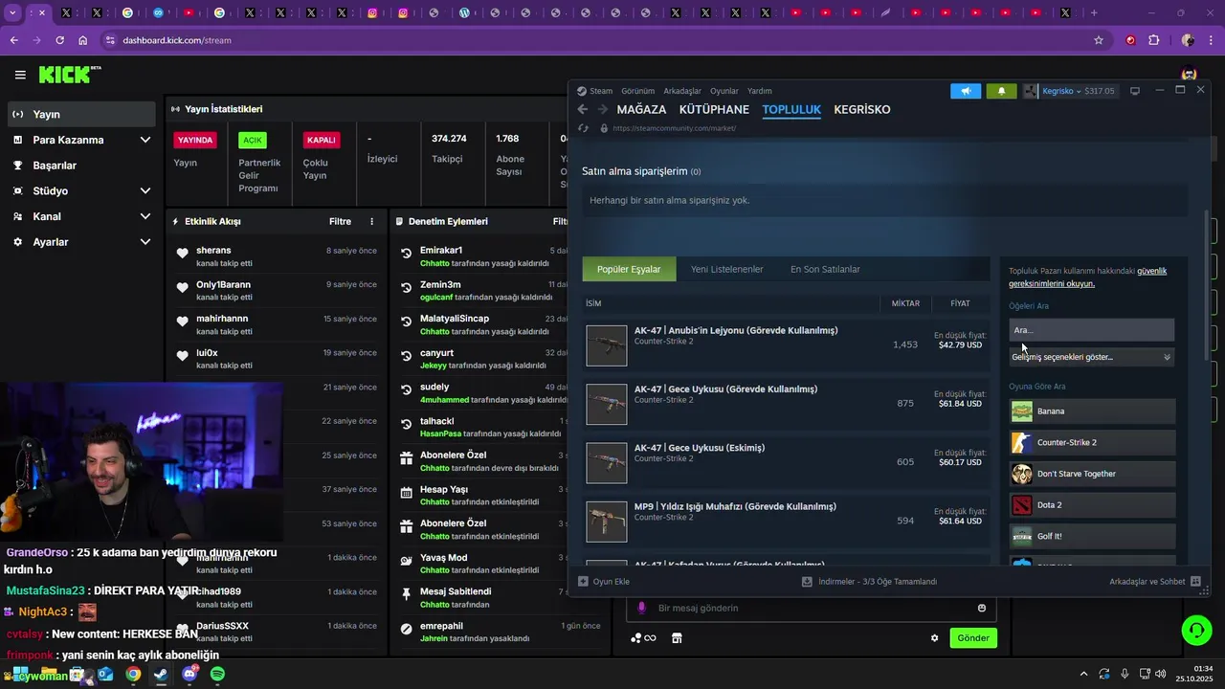The height and width of the screenshot is (689, 1225).
Task: Switch Steam to Big Picture mode
Action: (1135, 91)
